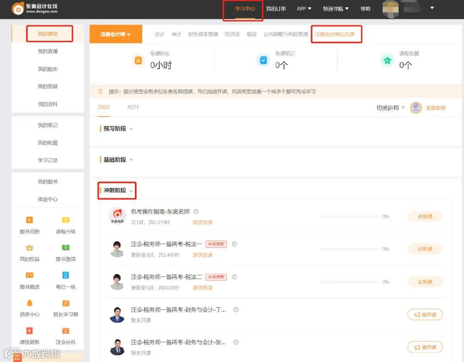Click progress bar of 机考操作指南 course

tap(350, 216)
